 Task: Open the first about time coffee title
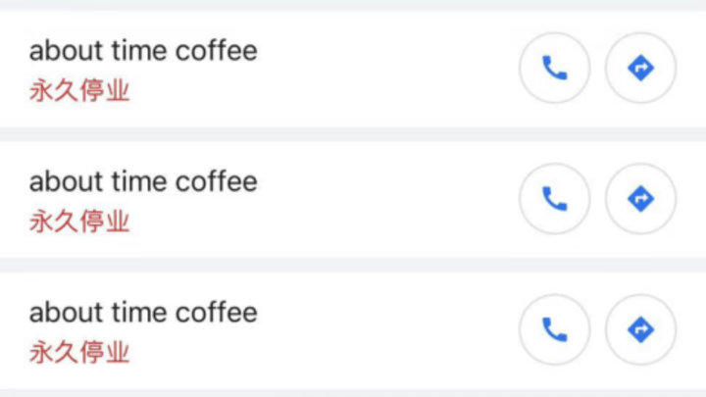[143, 50]
